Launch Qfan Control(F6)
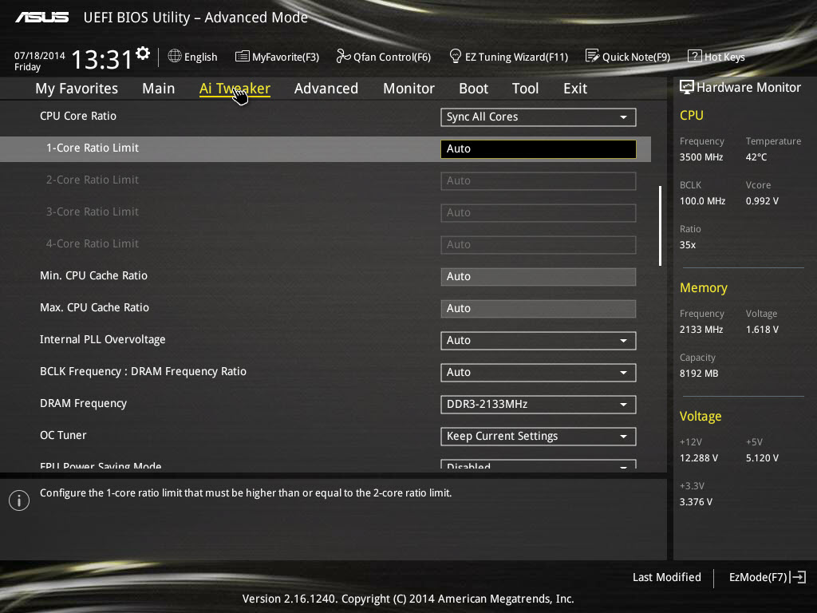Image resolution: width=817 pixels, height=613 pixels. coord(384,57)
